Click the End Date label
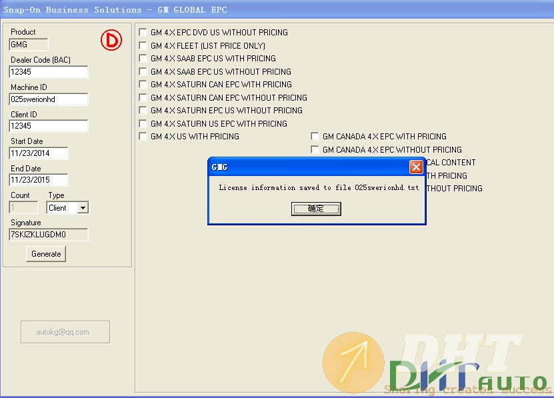 coord(26,168)
